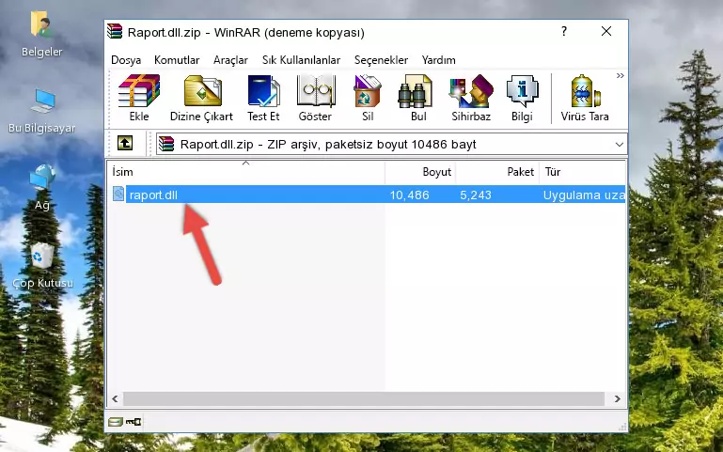The width and height of the screenshot is (723, 452).
Task: Open the Sık Kullanılanlar menu
Action: click(x=301, y=60)
